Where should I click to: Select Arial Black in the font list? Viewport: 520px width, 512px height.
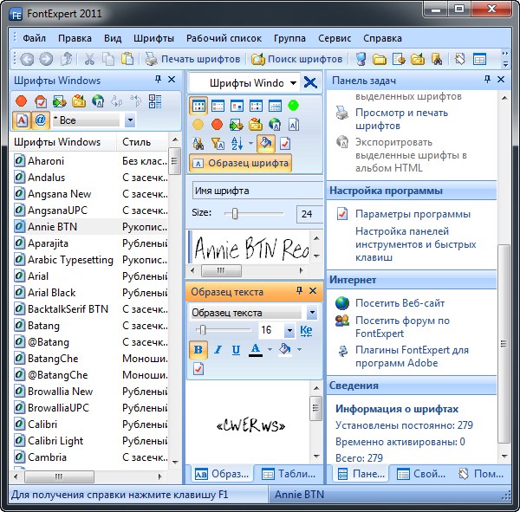point(51,293)
